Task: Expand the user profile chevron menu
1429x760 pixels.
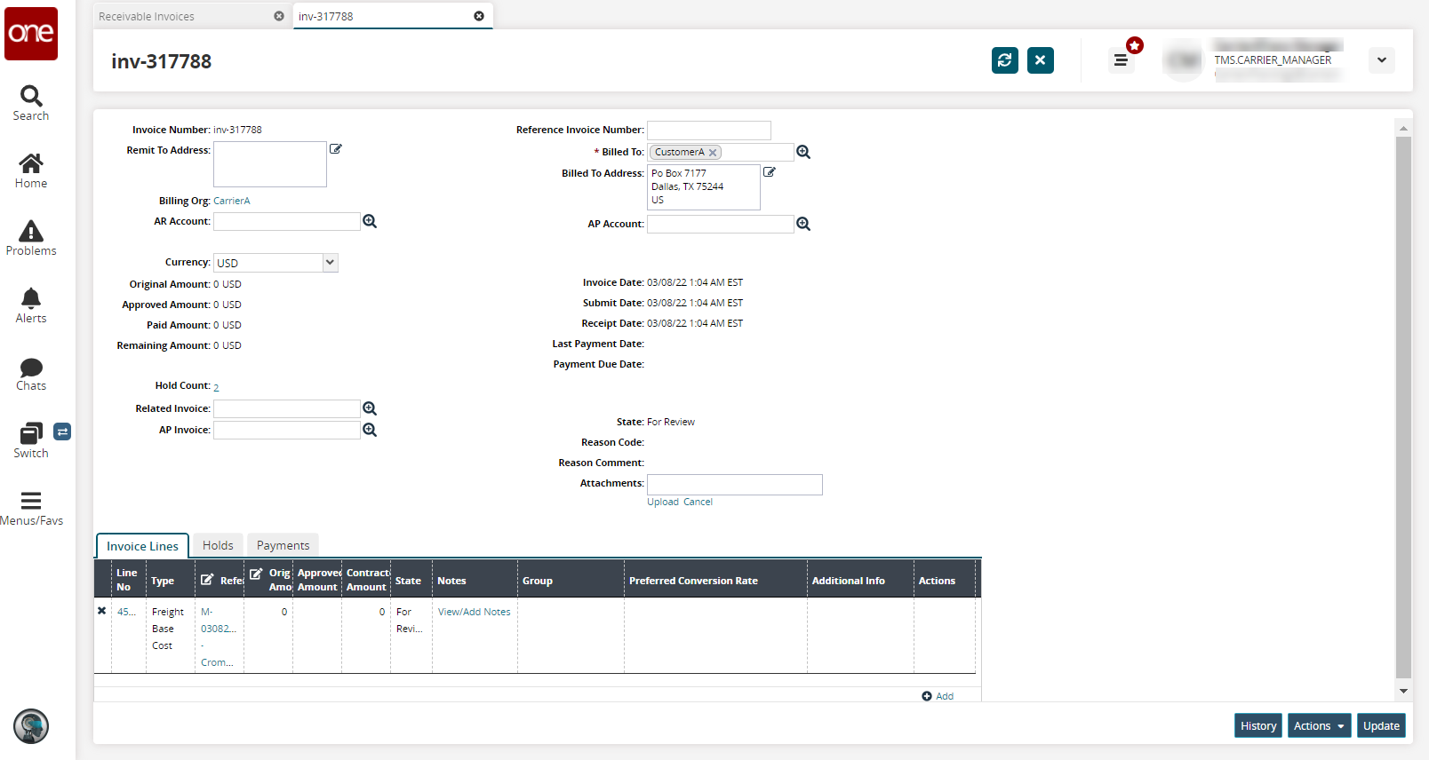Action: pyautogui.click(x=1381, y=60)
